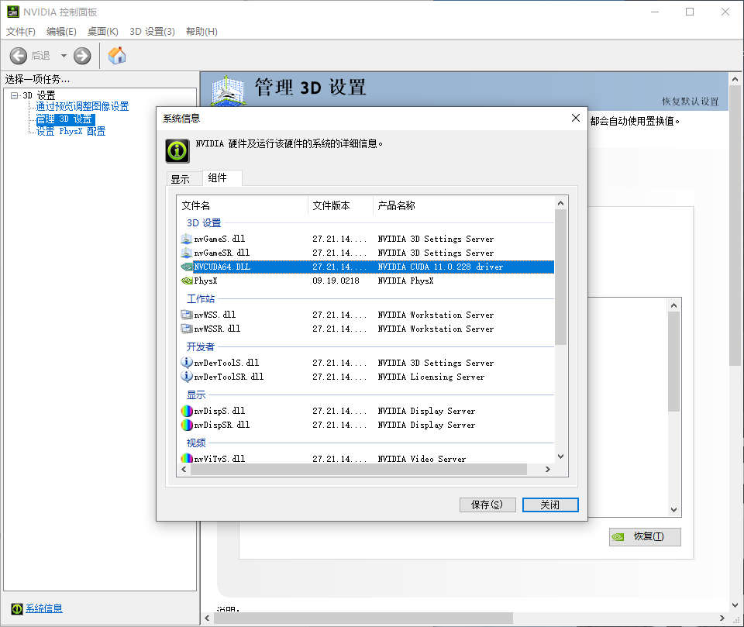Screen dimensions: 744x627
Task: Select 设置 PhysX 配置 tree item
Action: [71, 132]
